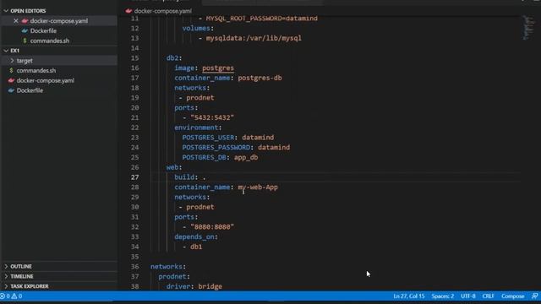This screenshot has height=304, width=541.
Task: Expand the Timeline panel
Action: 6,276
